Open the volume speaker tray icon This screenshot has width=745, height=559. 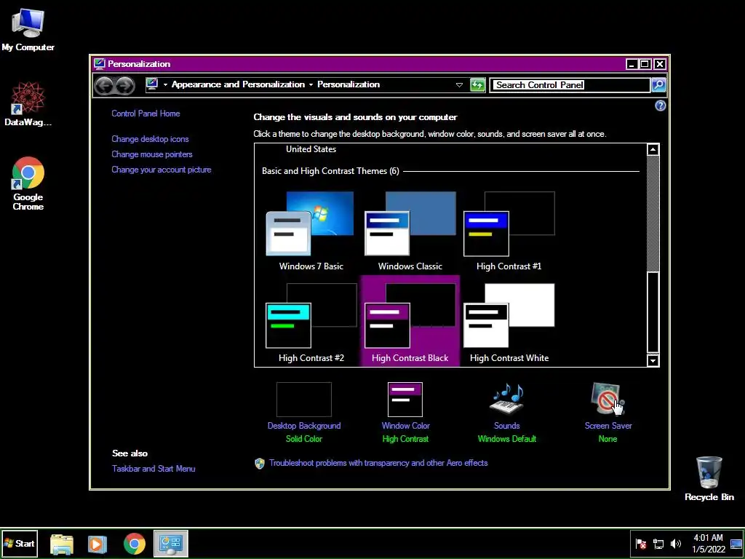click(675, 544)
